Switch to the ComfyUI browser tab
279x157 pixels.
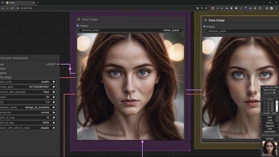[x=20, y=3]
